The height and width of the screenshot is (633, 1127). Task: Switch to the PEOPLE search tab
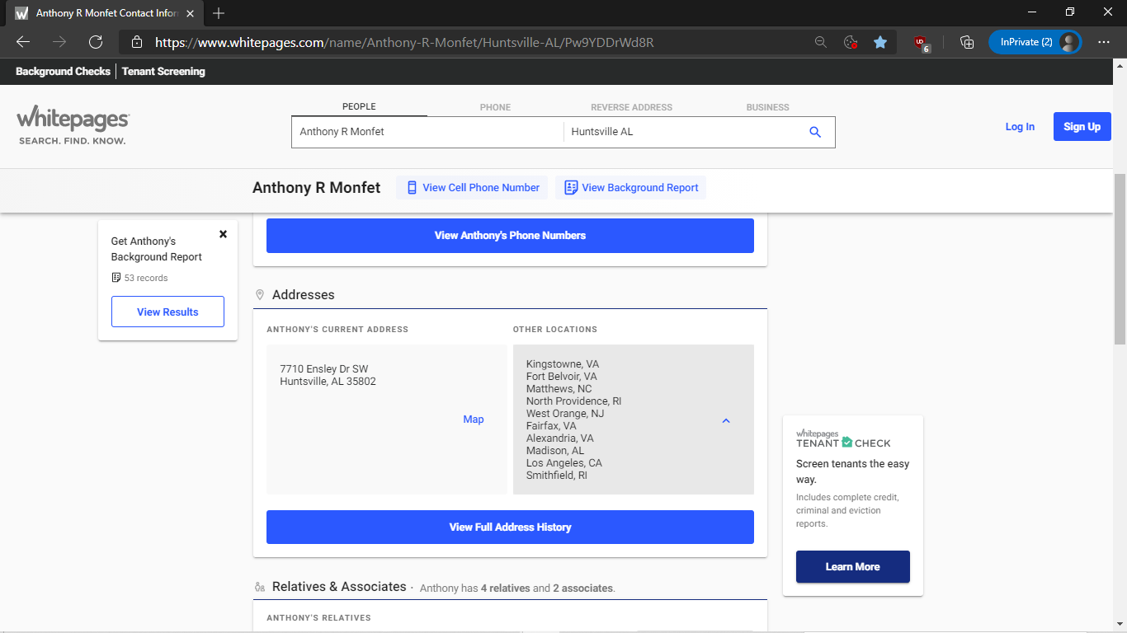click(x=359, y=106)
